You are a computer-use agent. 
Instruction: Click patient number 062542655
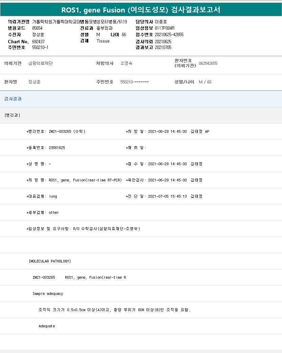tap(208, 64)
